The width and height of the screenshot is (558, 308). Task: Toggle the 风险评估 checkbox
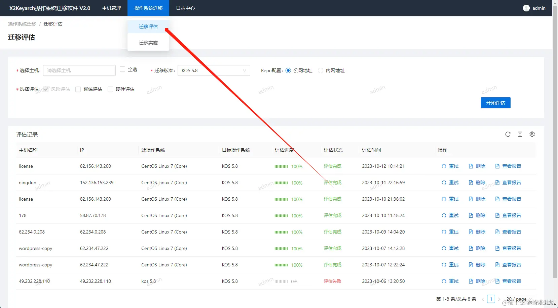pyautogui.click(x=46, y=89)
